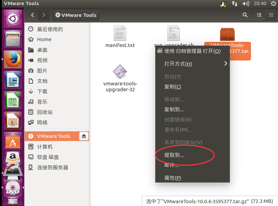Choose 使用 归档管理器 打开(O) menu item
The image size is (278, 206).
[x=192, y=51]
